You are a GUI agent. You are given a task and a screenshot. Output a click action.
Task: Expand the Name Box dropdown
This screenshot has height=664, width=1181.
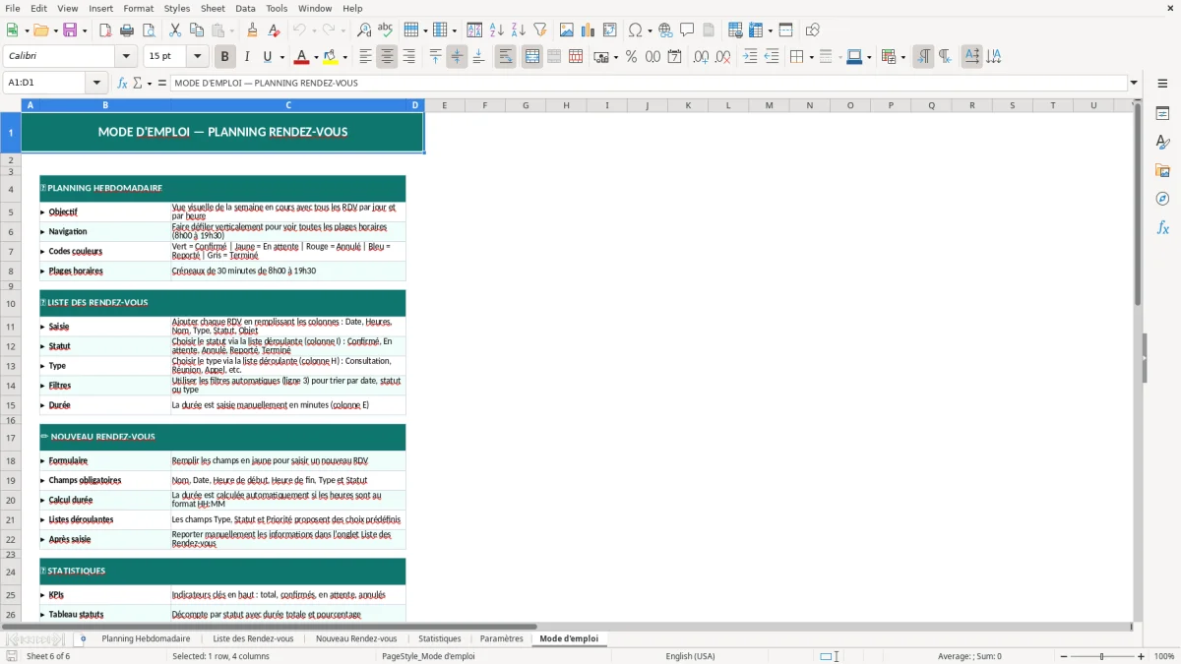pos(96,83)
